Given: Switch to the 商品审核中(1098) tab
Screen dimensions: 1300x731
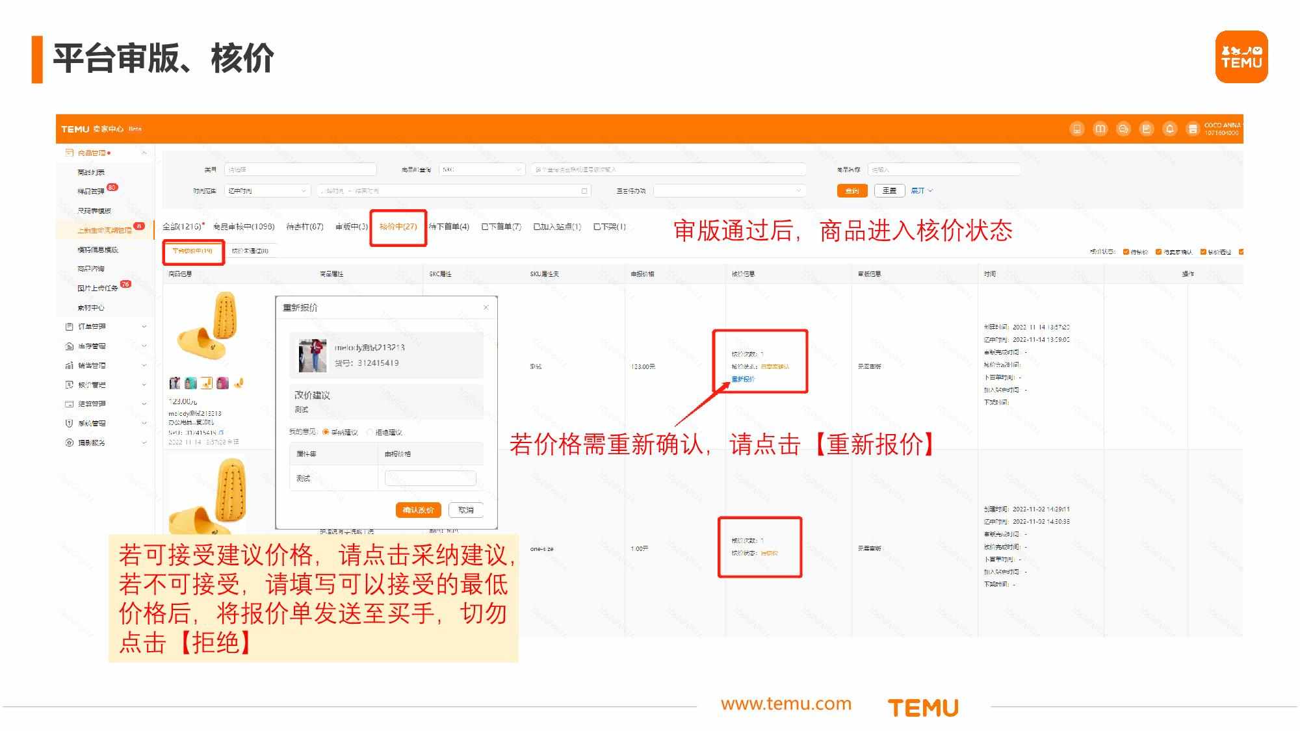Looking at the screenshot, I should point(244,226).
